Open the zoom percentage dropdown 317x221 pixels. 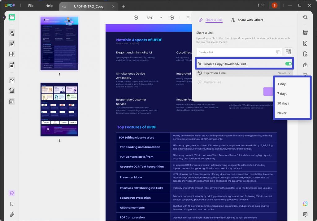pos(161,18)
